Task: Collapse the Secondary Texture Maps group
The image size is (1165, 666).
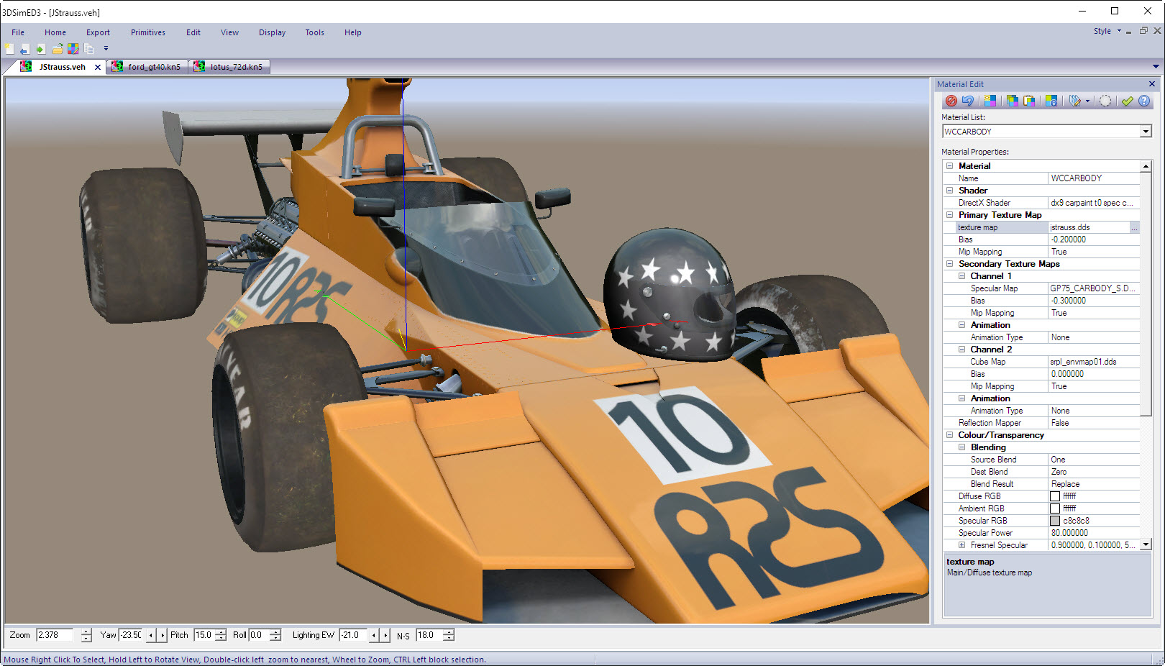Action: (x=949, y=264)
